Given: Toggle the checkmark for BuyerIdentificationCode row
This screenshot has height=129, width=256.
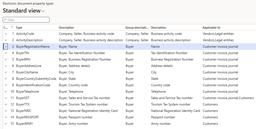Looking at the screenshot, I should (x=6, y=85).
